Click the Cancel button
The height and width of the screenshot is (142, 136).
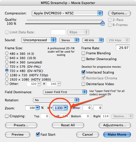(88, 135)
